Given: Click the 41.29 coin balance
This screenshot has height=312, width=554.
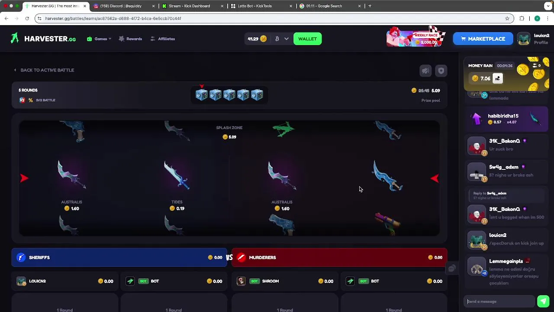Looking at the screenshot, I should [x=257, y=39].
